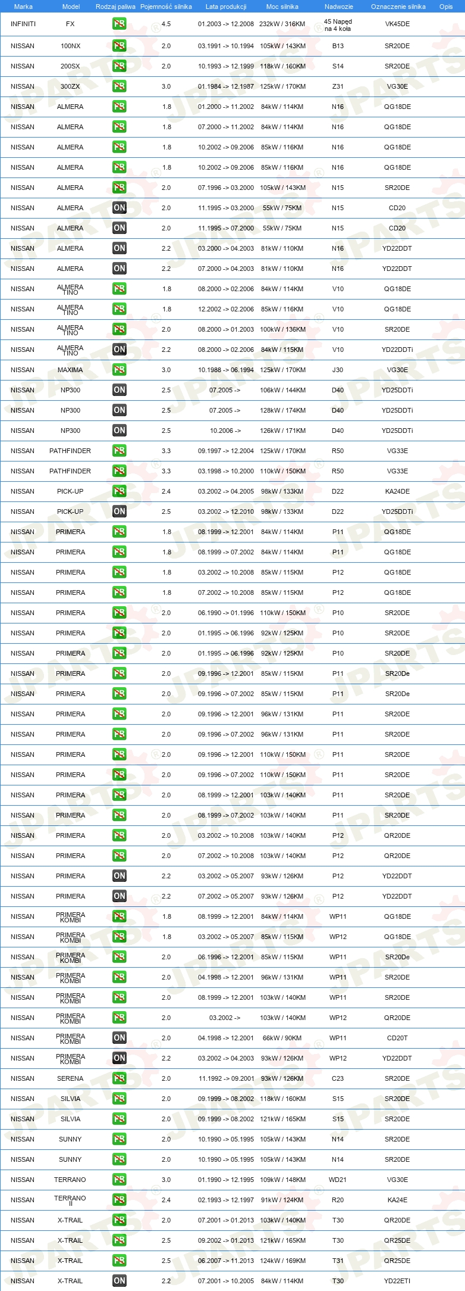Image resolution: width=465 pixels, height=1291 pixels.
Task: Click ON diesel icon for PRIMERA KOMBI YD22DDT
Action: coord(120,1058)
